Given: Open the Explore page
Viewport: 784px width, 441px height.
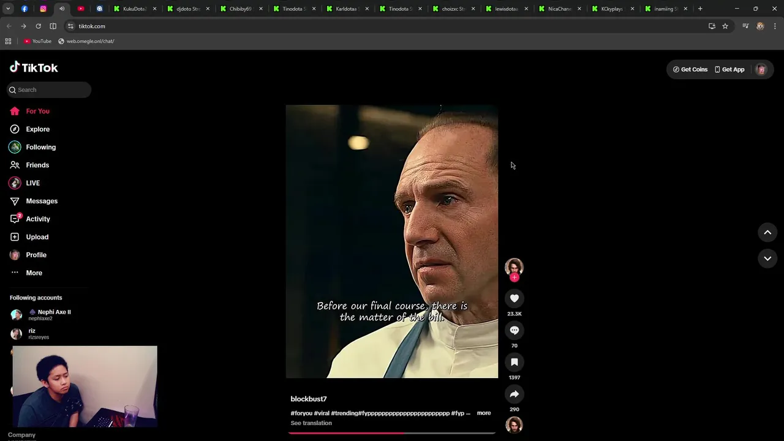Looking at the screenshot, I should (29, 129).
